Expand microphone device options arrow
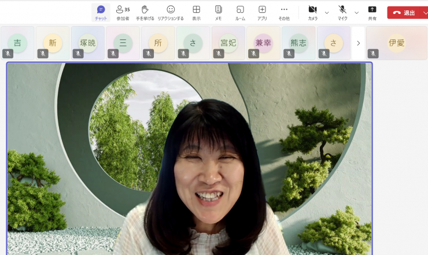The image size is (428, 255). click(356, 13)
